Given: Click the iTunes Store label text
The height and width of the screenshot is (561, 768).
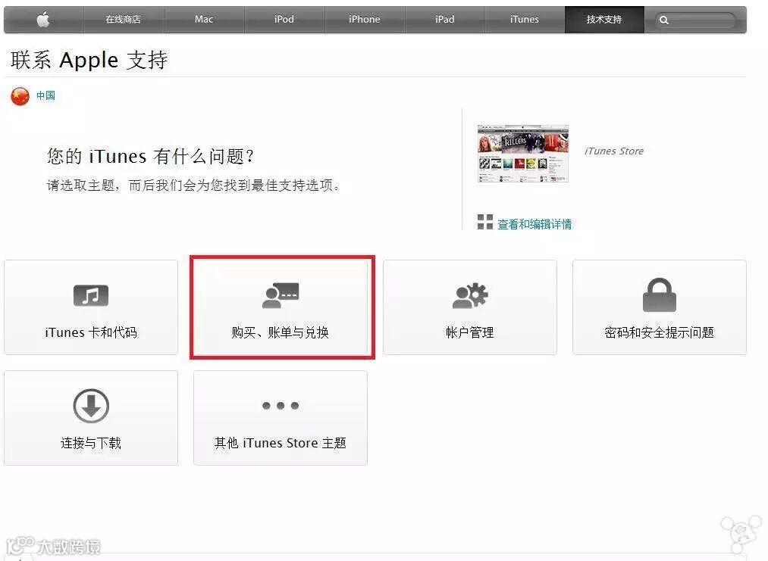Looking at the screenshot, I should coord(614,151).
